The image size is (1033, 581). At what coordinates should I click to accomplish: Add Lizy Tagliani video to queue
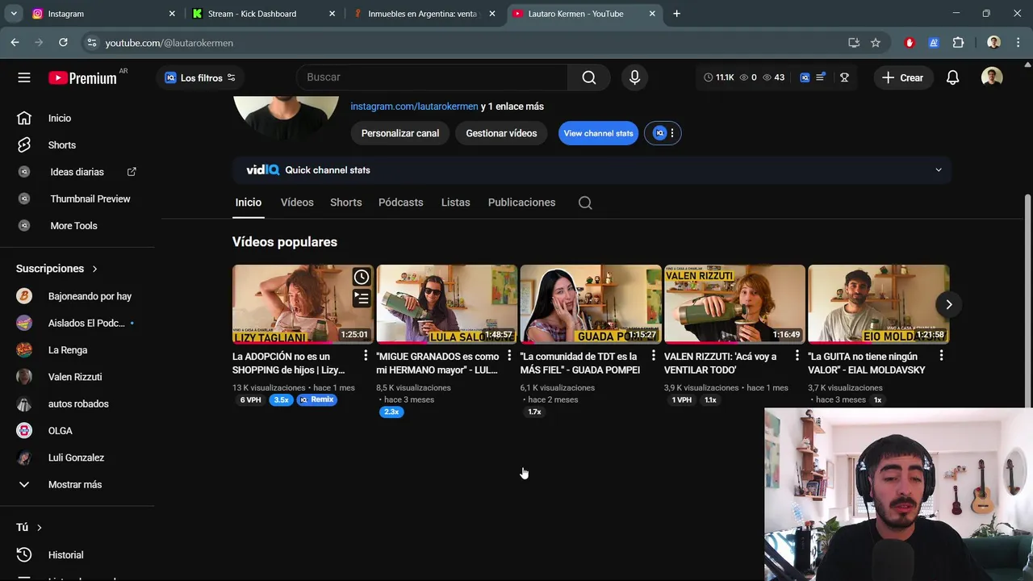pos(362,299)
